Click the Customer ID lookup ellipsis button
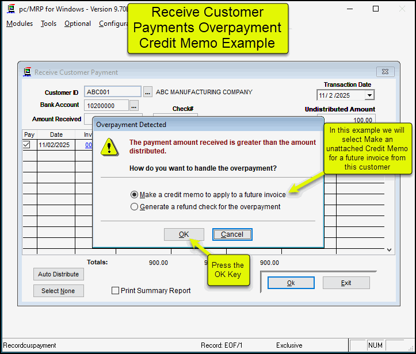 click(x=148, y=92)
